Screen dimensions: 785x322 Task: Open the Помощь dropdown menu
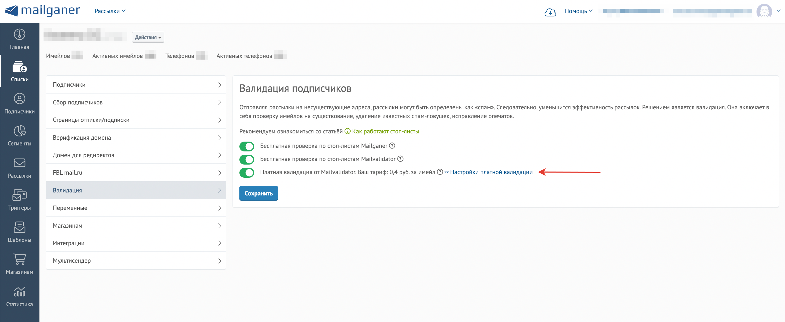click(x=578, y=11)
